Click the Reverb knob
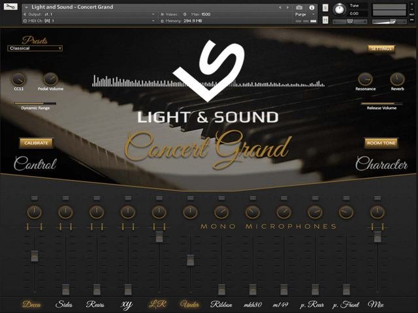418x313 pixels. [397, 79]
